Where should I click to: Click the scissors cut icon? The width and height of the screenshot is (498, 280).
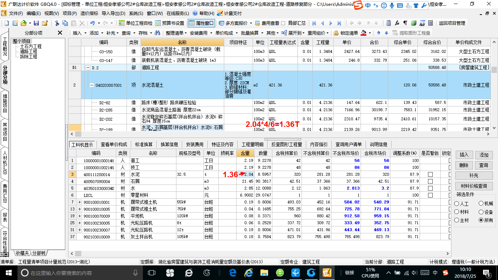click(x=57, y=23)
